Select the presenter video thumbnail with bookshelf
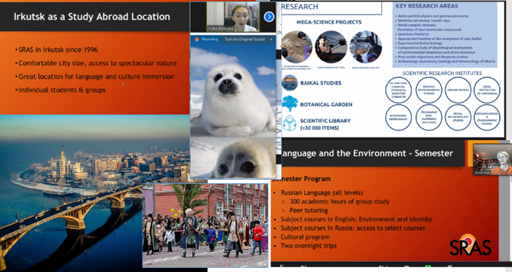 (x=493, y=160)
